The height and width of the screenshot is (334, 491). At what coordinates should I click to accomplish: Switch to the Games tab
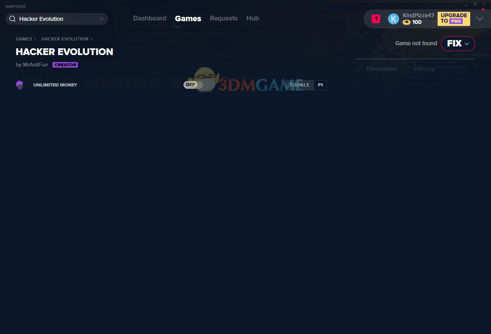tap(188, 18)
